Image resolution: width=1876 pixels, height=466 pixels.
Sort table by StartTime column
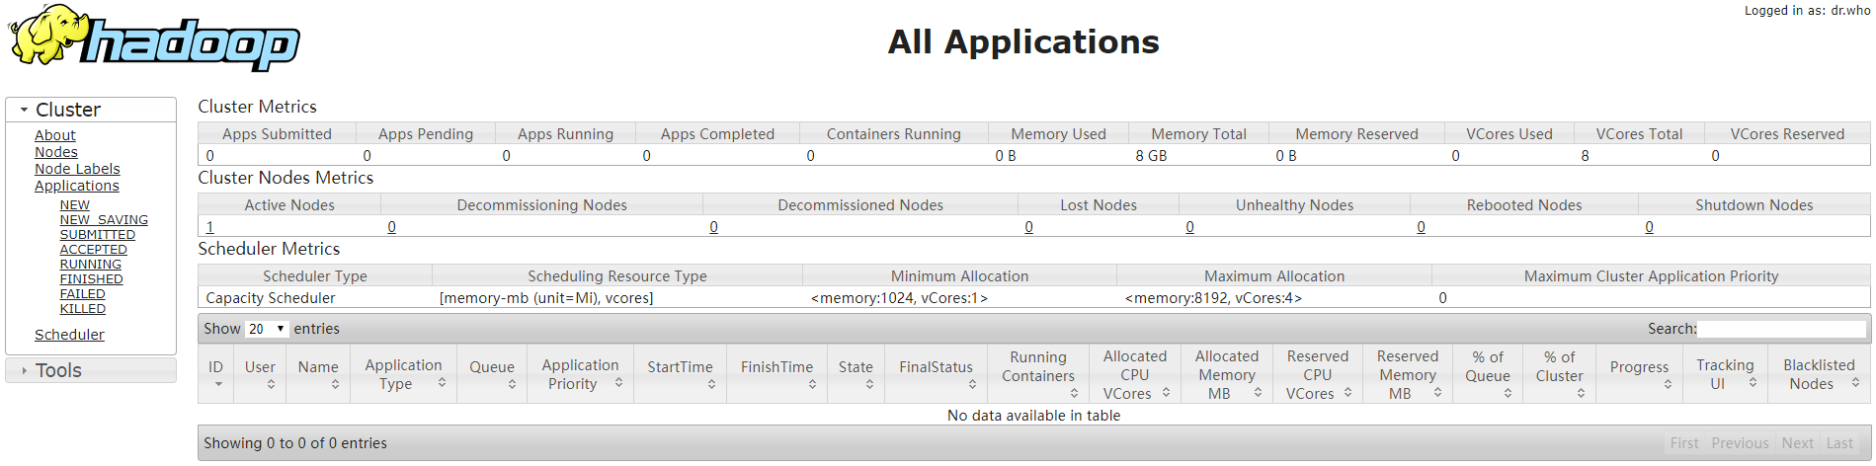pos(680,373)
